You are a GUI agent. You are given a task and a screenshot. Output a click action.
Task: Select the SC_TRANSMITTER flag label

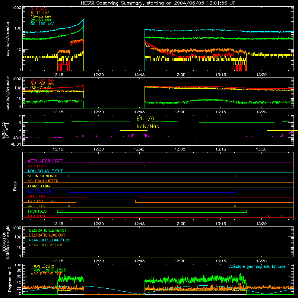point(43,181)
